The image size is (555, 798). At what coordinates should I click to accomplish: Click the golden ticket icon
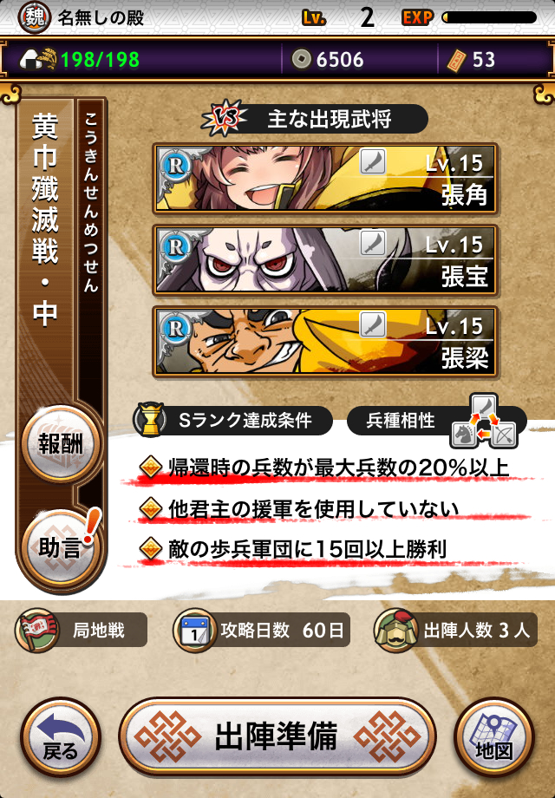pyautogui.click(x=456, y=60)
